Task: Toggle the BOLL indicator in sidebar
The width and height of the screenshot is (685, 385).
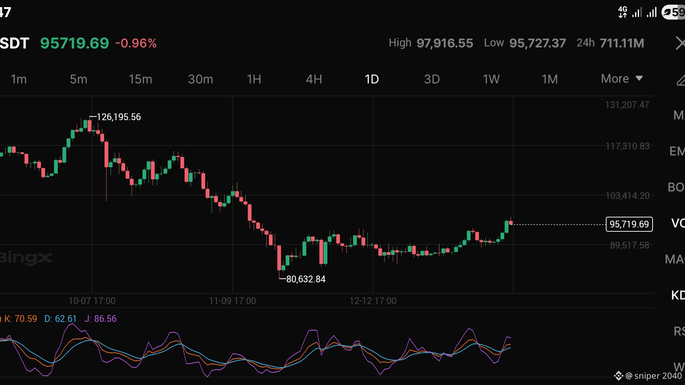Action: (676, 187)
